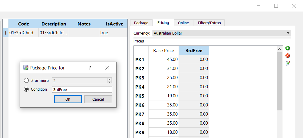Select the PK2 row header
Screen dimensions: 303x138
pos(141,69)
